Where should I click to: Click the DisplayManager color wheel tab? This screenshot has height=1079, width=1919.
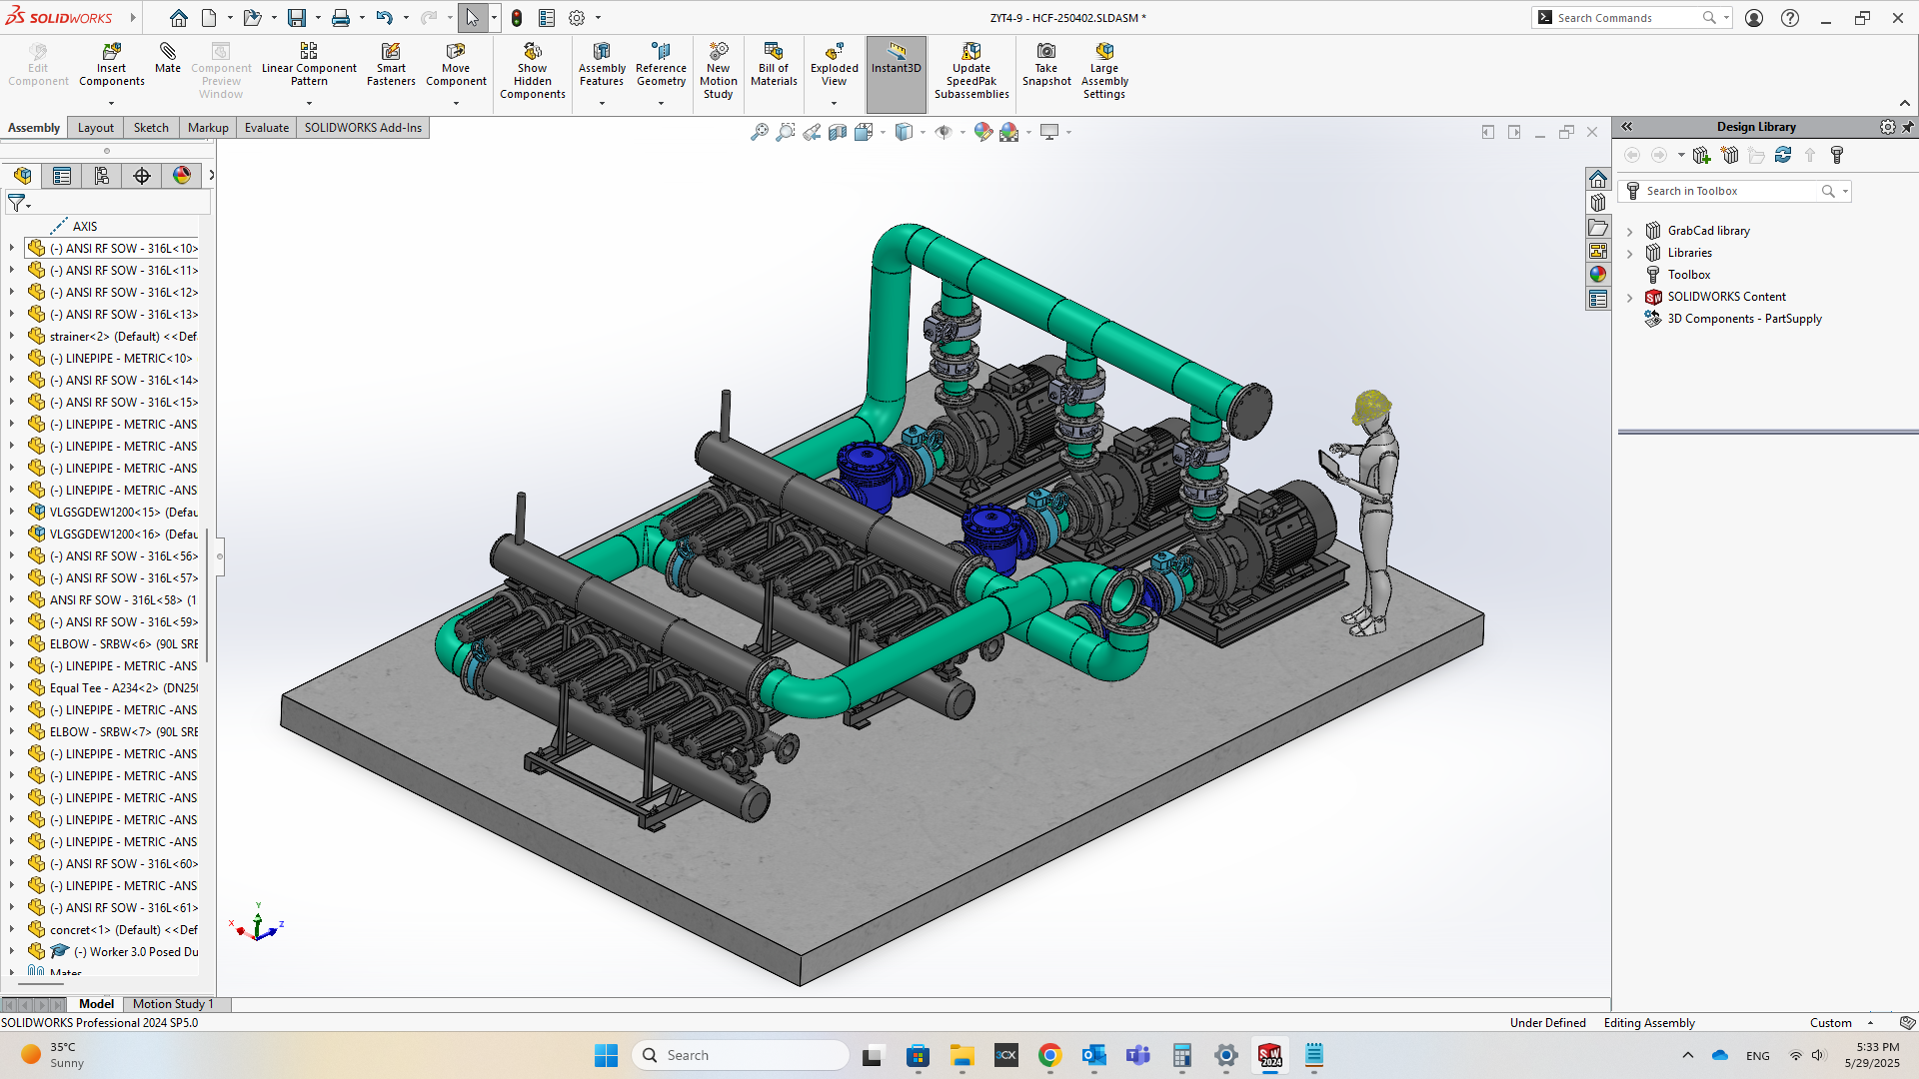pos(182,176)
